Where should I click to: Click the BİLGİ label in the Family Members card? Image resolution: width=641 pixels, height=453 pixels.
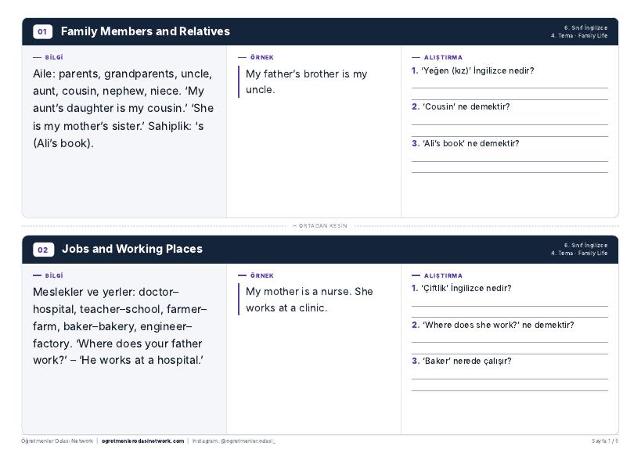tap(54, 58)
